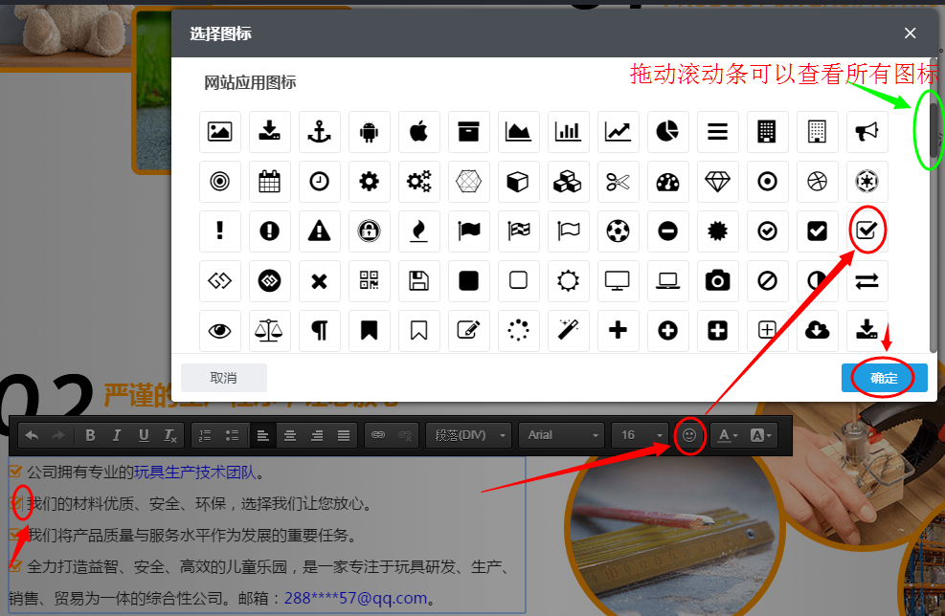Select the calendar icon

pos(269,181)
